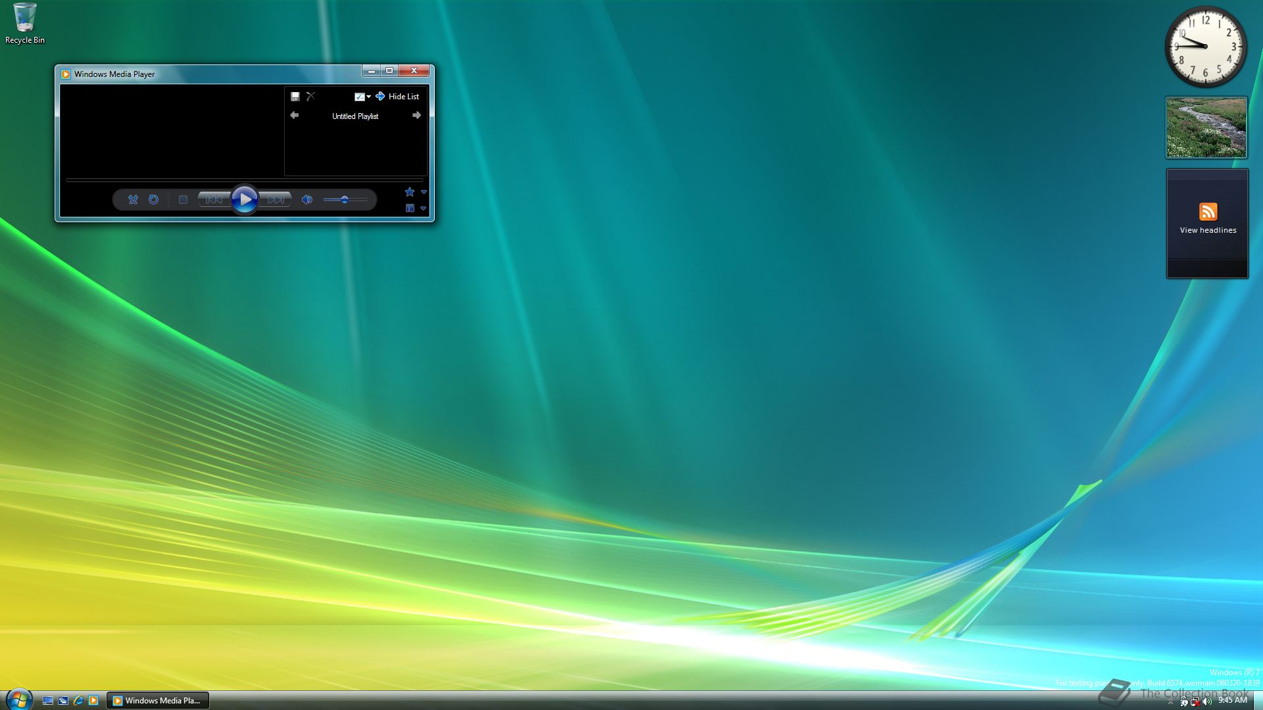Click the blue star rating icon
Image resolution: width=1263 pixels, height=710 pixels.
[410, 192]
